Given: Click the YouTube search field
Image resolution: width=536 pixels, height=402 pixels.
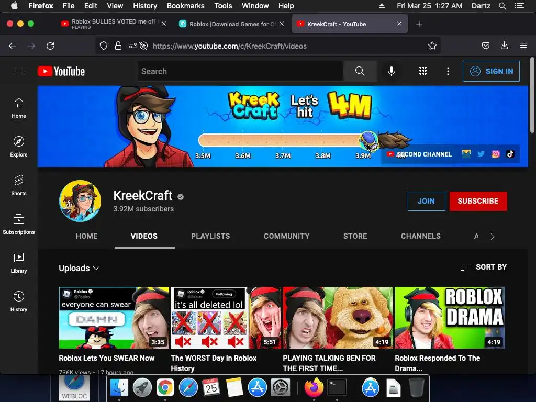Looking at the screenshot, I should 240,71.
